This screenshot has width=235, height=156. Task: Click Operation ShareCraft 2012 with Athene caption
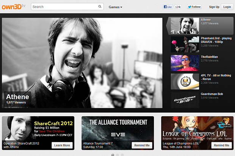[x=21, y=145]
